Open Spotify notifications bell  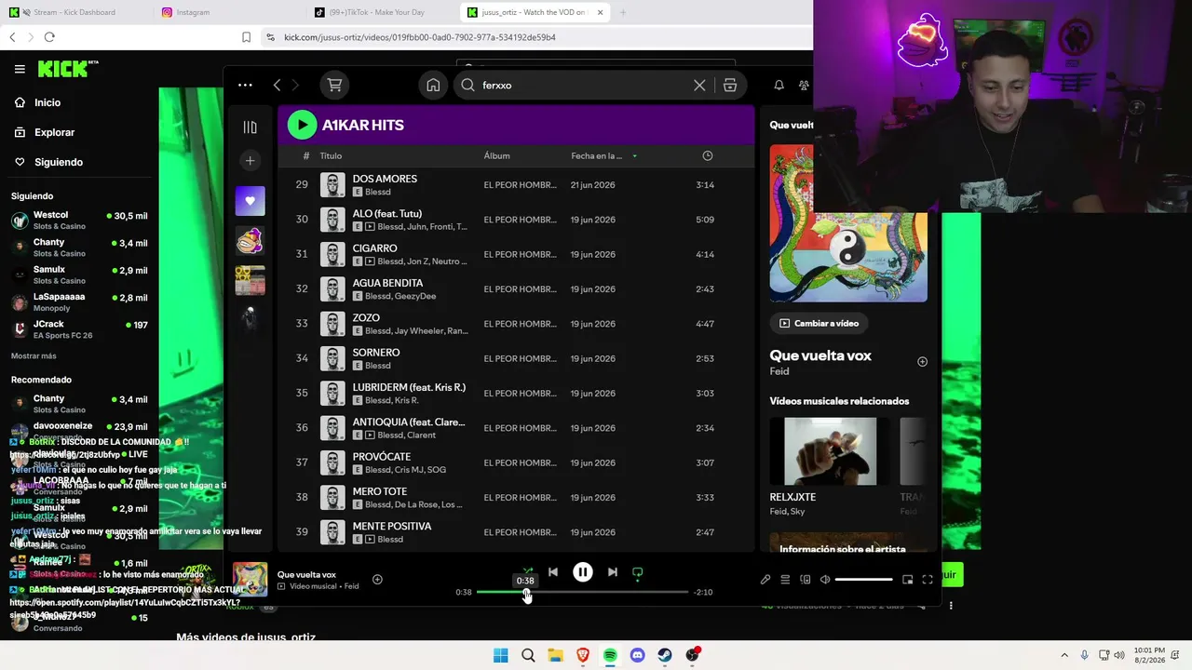(779, 85)
